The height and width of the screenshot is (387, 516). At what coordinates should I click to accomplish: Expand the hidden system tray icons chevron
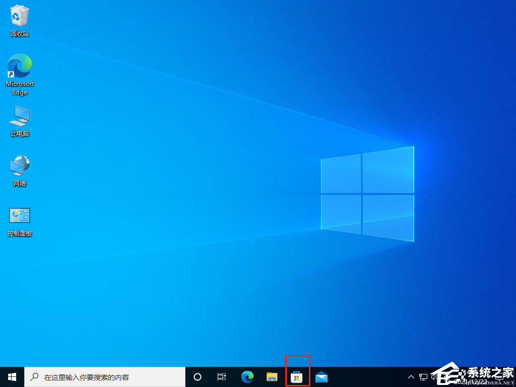[411, 377]
